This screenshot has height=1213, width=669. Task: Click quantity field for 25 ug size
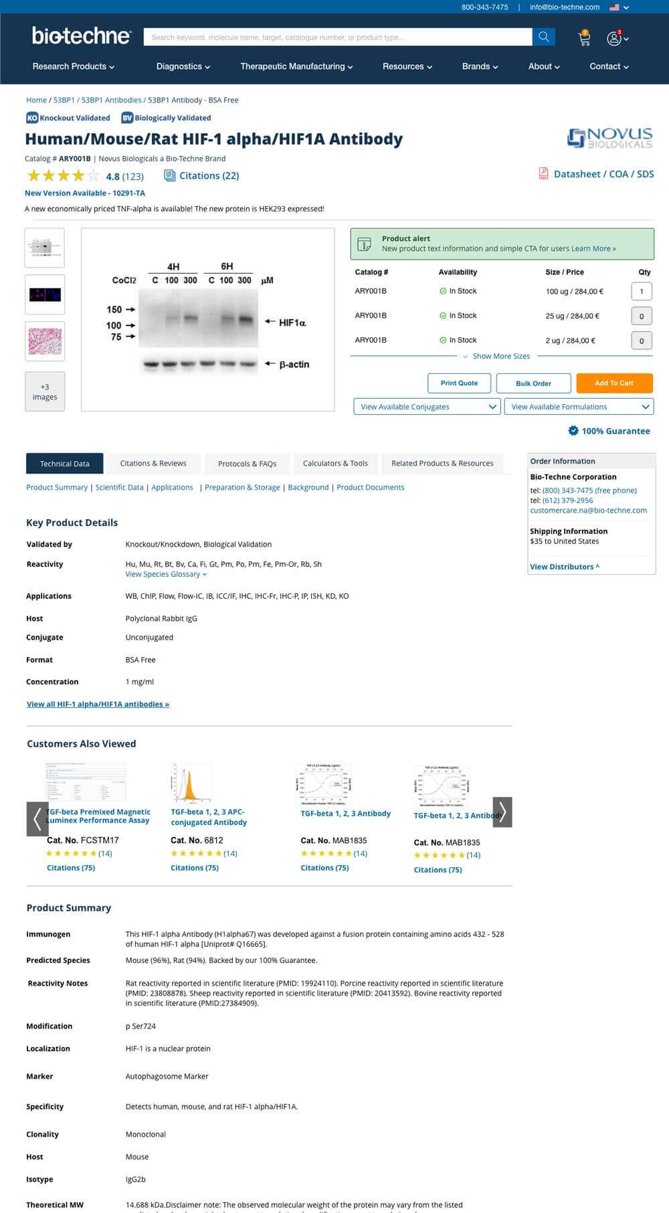(x=642, y=316)
